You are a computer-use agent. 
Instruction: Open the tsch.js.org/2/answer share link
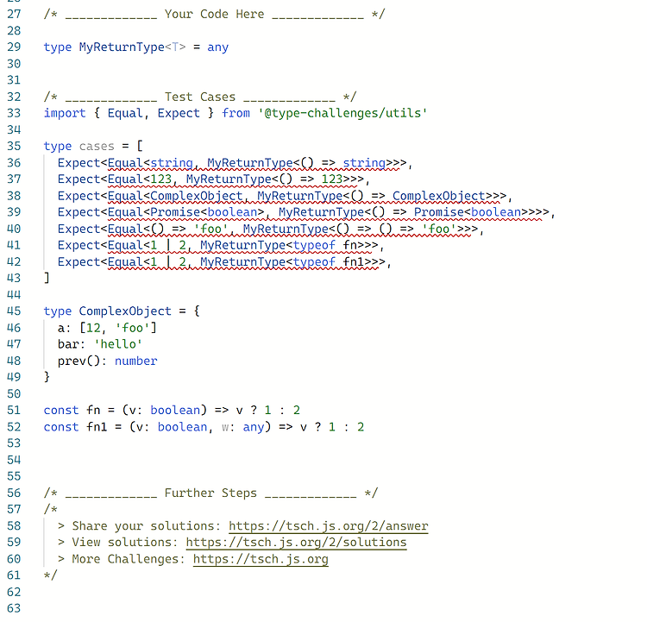(x=329, y=526)
